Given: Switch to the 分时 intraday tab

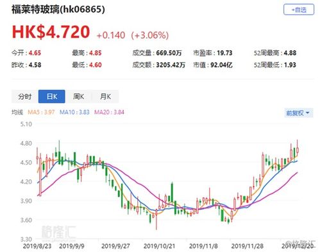Looking at the screenshot, I should pyautogui.click(x=25, y=96).
